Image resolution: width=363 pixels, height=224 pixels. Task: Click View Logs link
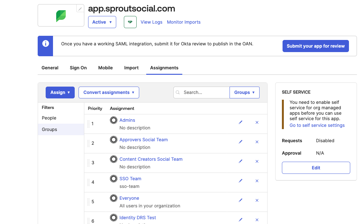(x=151, y=22)
